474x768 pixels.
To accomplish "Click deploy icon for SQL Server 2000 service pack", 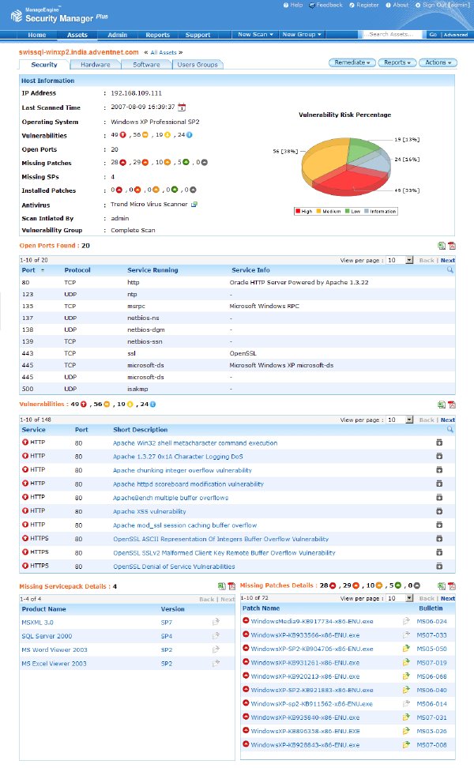I will pyautogui.click(x=216, y=636).
